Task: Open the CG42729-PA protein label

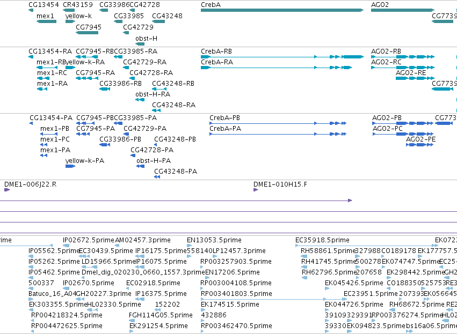Action: (x=145, y=129)
